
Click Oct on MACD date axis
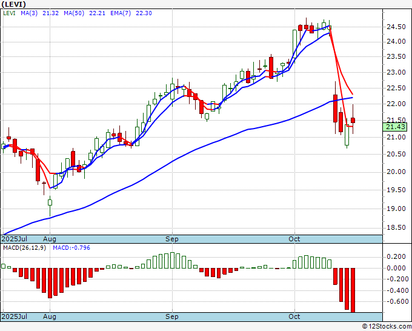point(294,316)
